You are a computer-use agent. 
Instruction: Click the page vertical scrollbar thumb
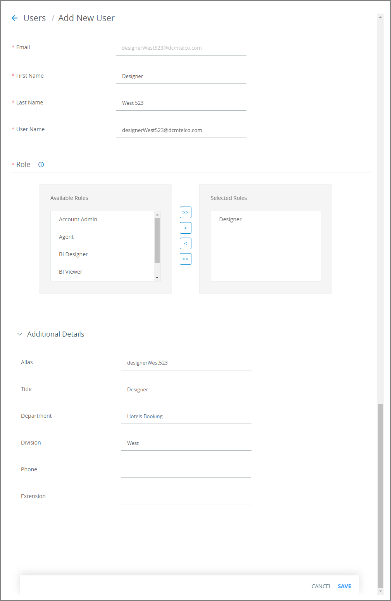click(380, 496)
